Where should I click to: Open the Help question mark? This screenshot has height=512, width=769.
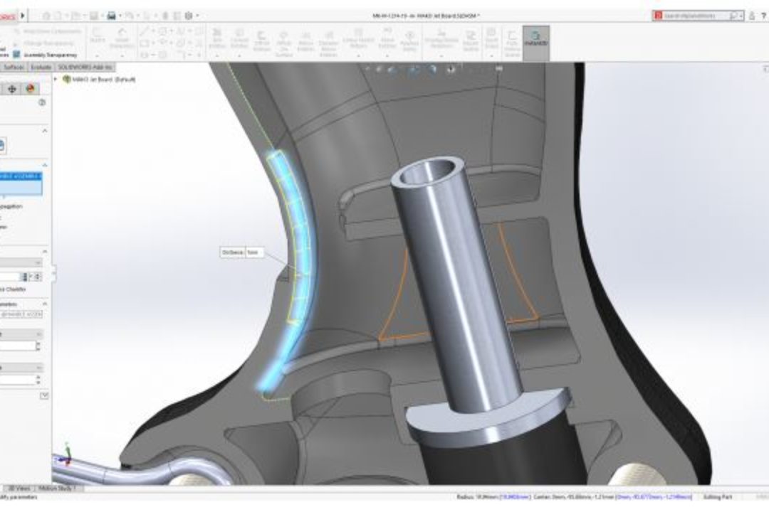[763, 16]
